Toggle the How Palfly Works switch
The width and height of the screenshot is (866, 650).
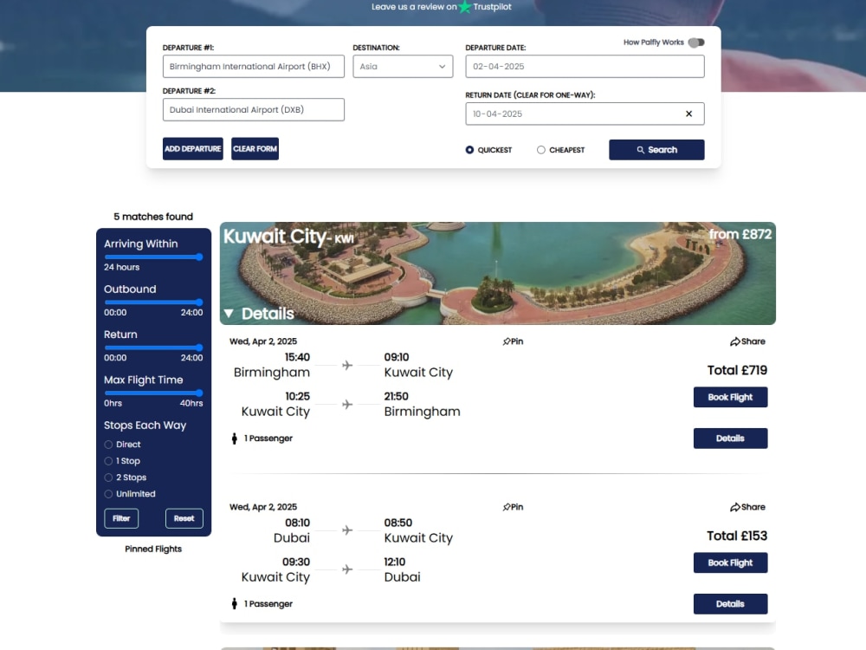[696, 42]
